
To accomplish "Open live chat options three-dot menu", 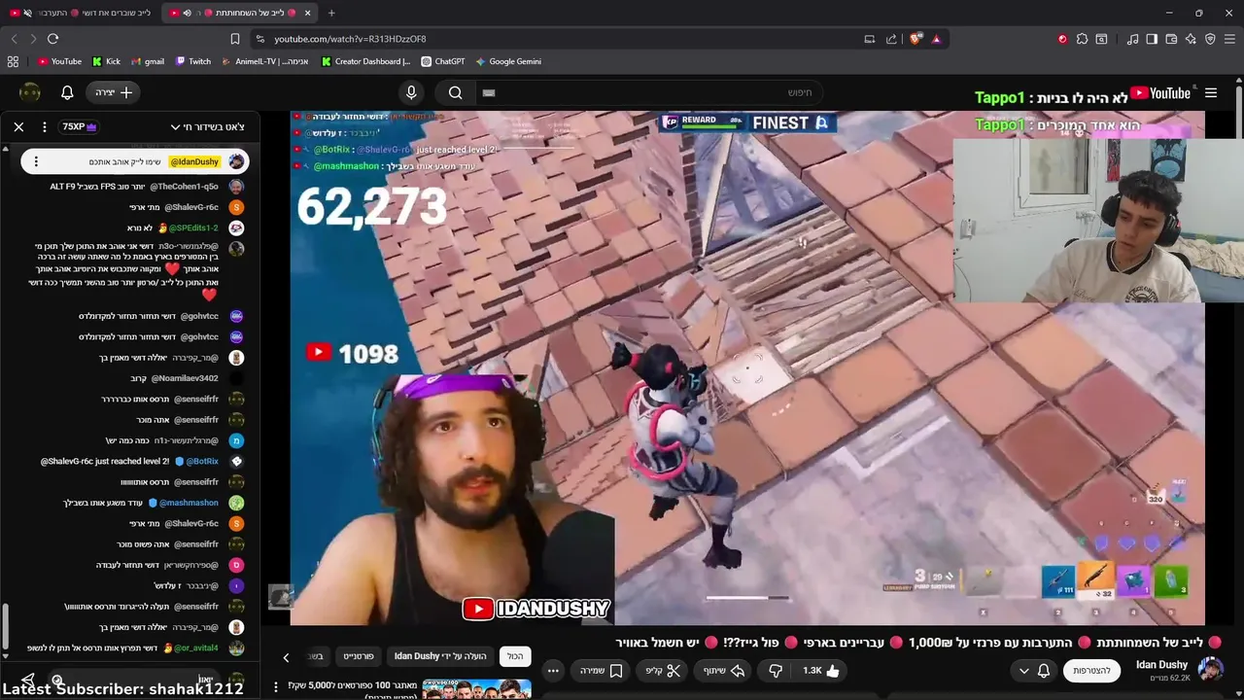I will [x=45, y=126].
